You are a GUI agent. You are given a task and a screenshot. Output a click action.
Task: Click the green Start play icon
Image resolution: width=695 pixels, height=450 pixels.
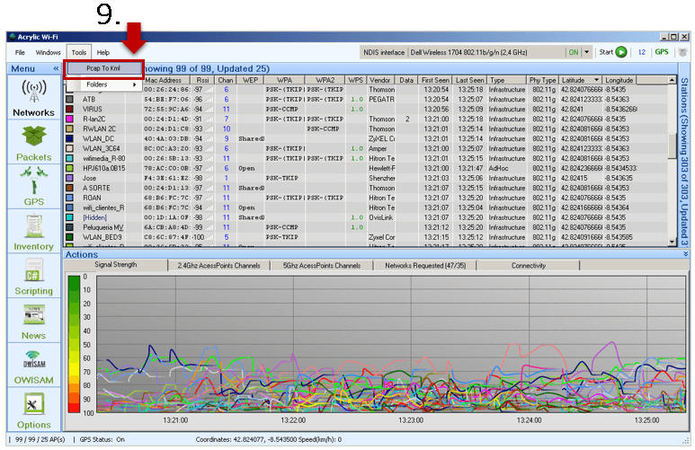pyautogui.click(x=621, y=52)
